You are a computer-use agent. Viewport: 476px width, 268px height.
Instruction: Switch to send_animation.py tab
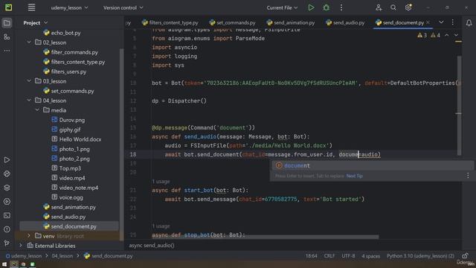(x=291, y=22)
